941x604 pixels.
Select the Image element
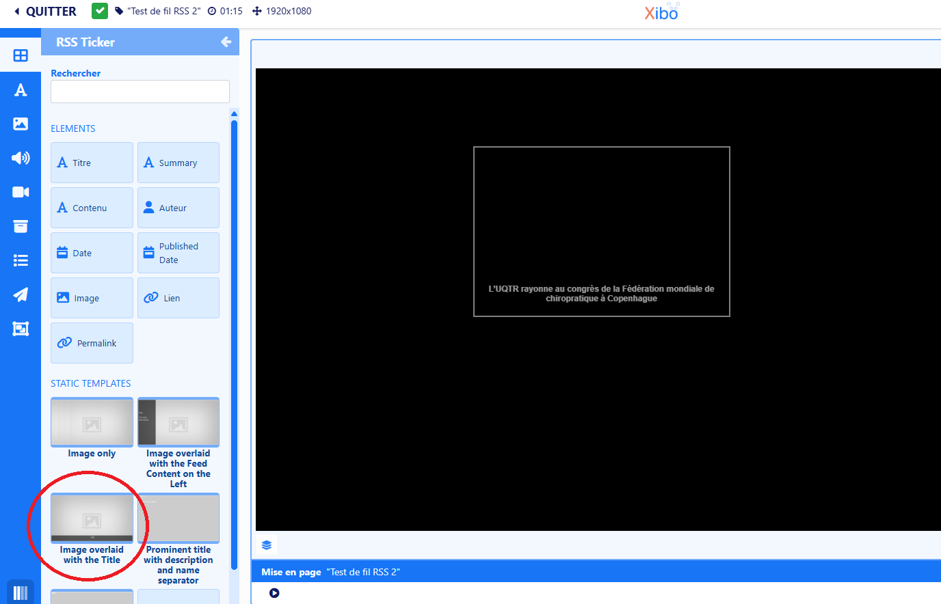92,298
